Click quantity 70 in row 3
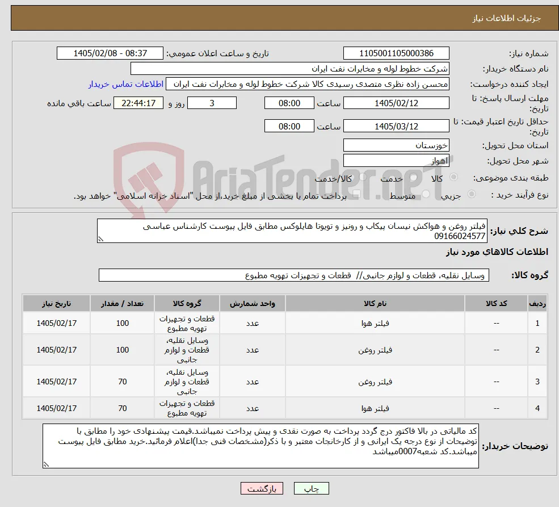The height and width of the screenshot is (507, 559). (122, 382)
